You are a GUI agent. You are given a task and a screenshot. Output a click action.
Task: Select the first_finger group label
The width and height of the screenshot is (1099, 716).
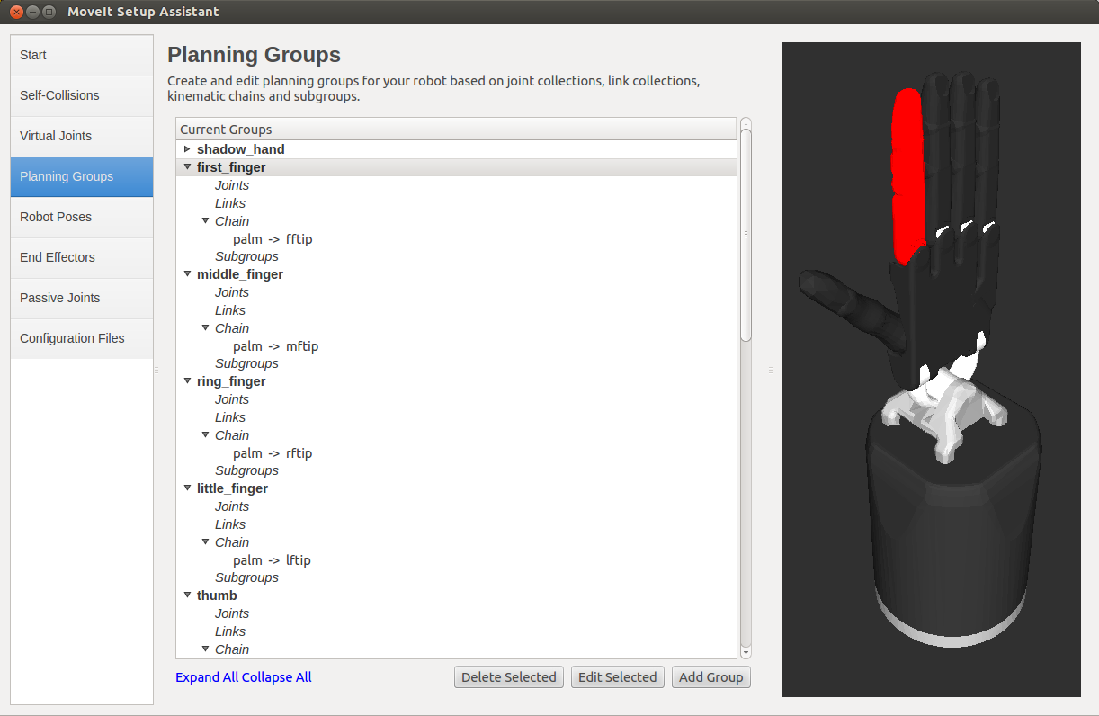(x=231, y=167)
